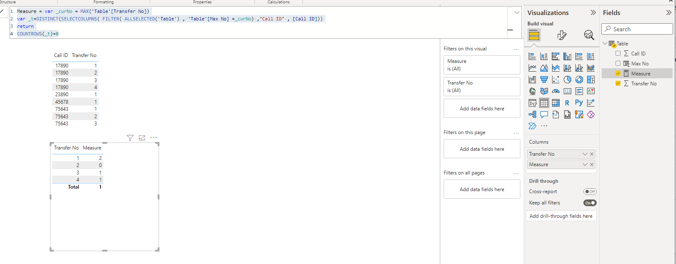Click Add drill-through fields here
Screen dimensions: 676x264
tap(561, 216)
